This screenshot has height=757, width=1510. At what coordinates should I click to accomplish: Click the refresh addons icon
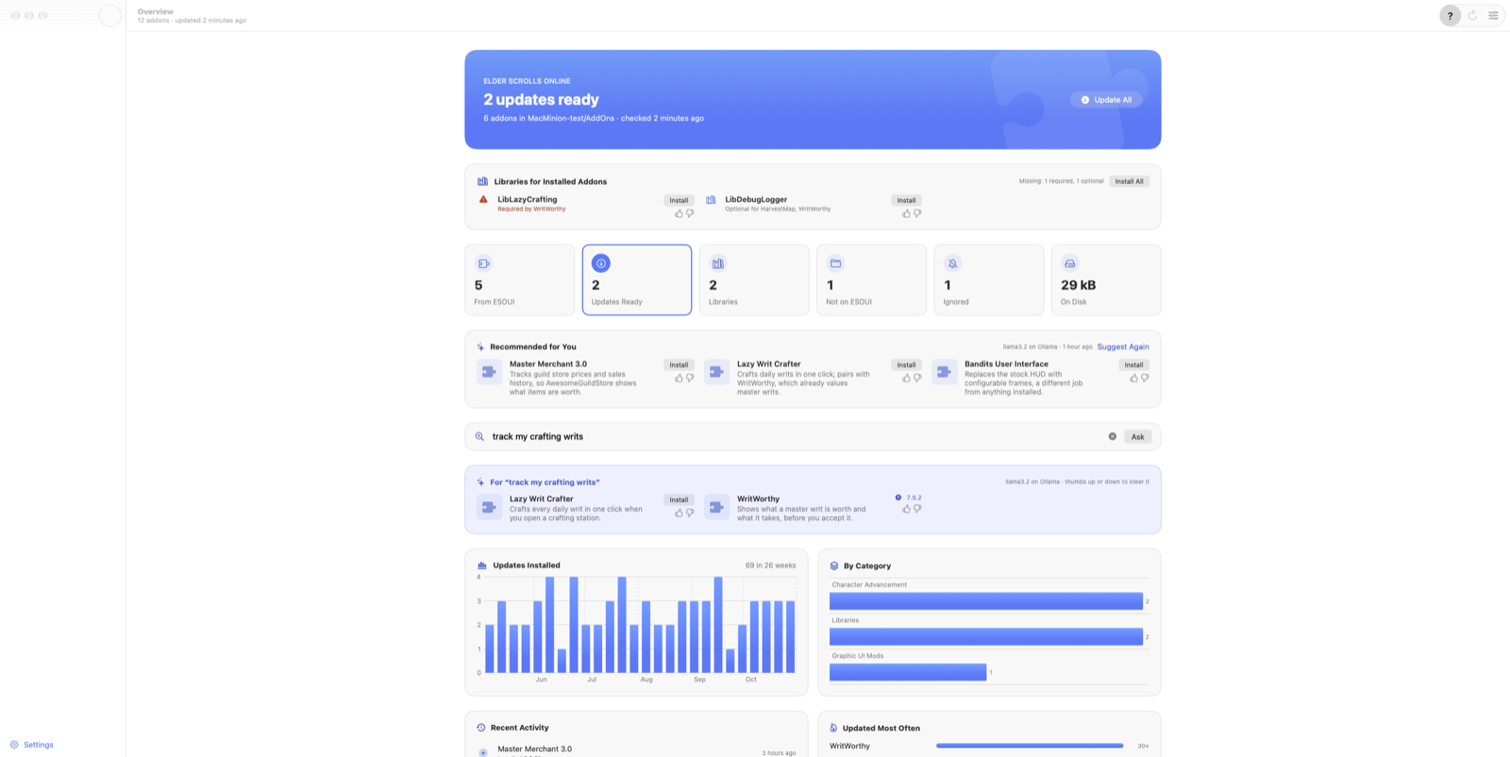[x=1472, y=15]
